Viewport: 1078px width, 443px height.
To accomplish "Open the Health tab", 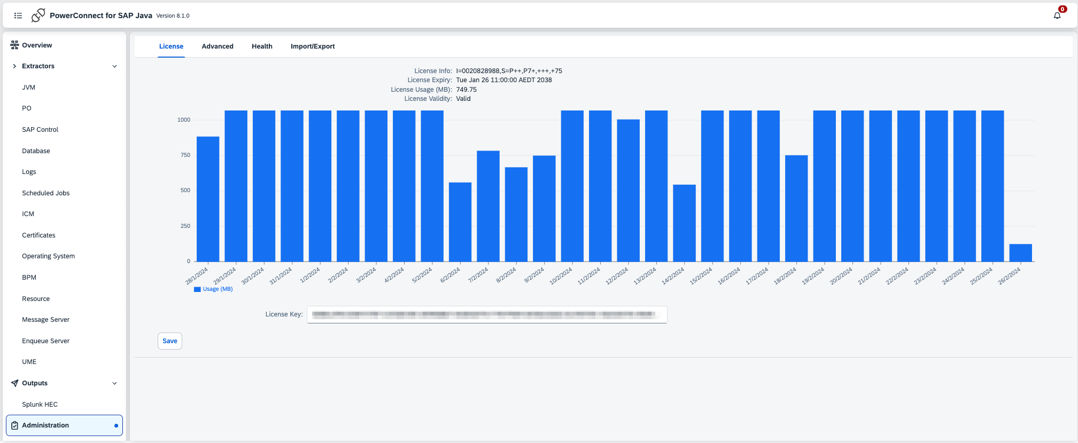I will pyautogui.click(x=262, y=46).
